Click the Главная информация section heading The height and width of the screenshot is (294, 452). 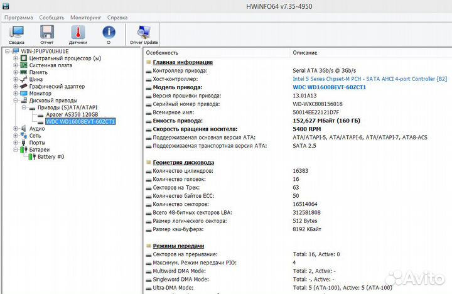click(183, 62)
